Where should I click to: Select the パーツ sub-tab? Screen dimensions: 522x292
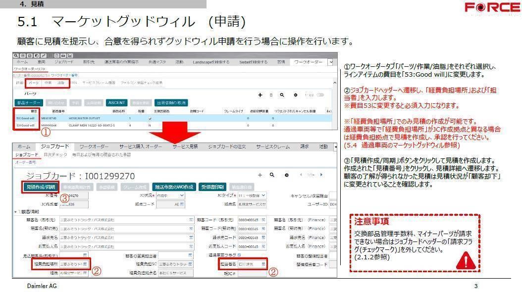(33, 83)
